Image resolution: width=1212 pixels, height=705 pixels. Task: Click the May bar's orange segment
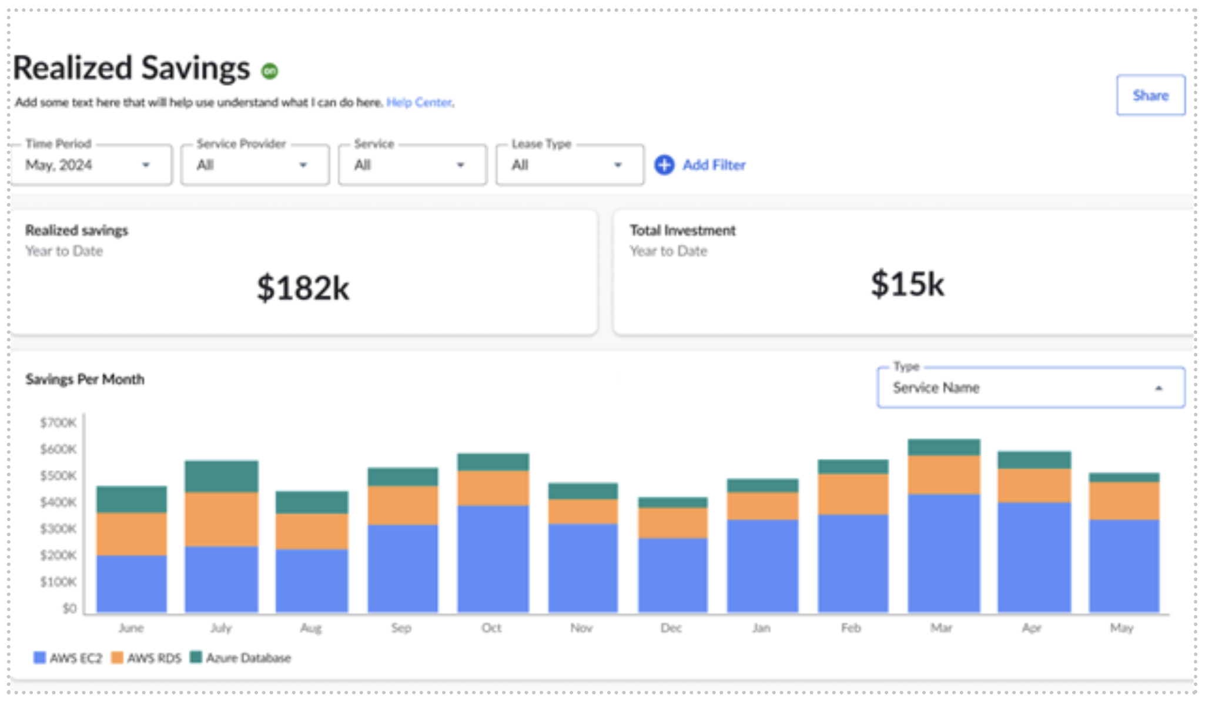click(1123, 501)
